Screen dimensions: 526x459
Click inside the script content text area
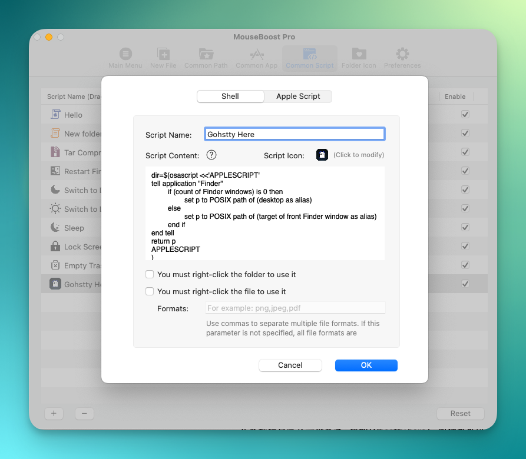point(265,213)
